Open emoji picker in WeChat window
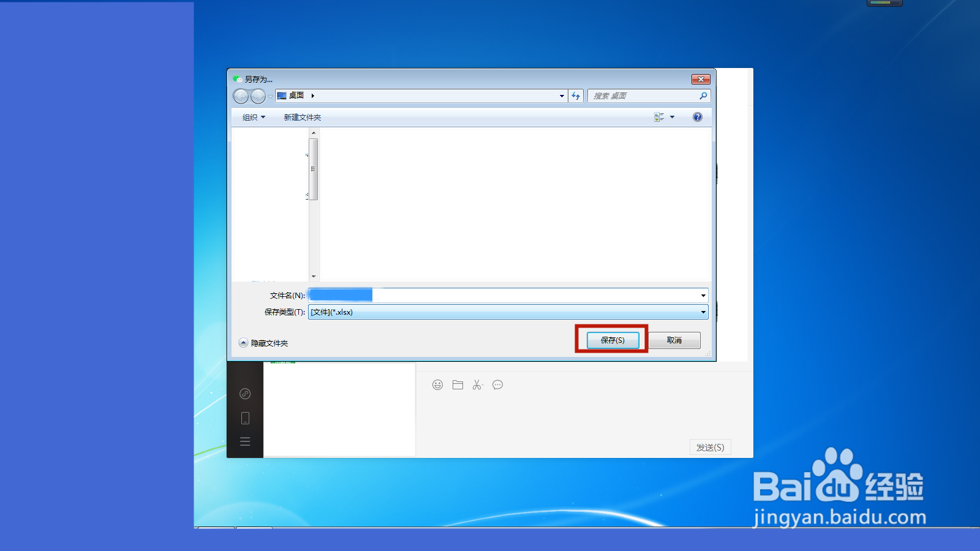The image size is (980, 551). pos(437,385)
